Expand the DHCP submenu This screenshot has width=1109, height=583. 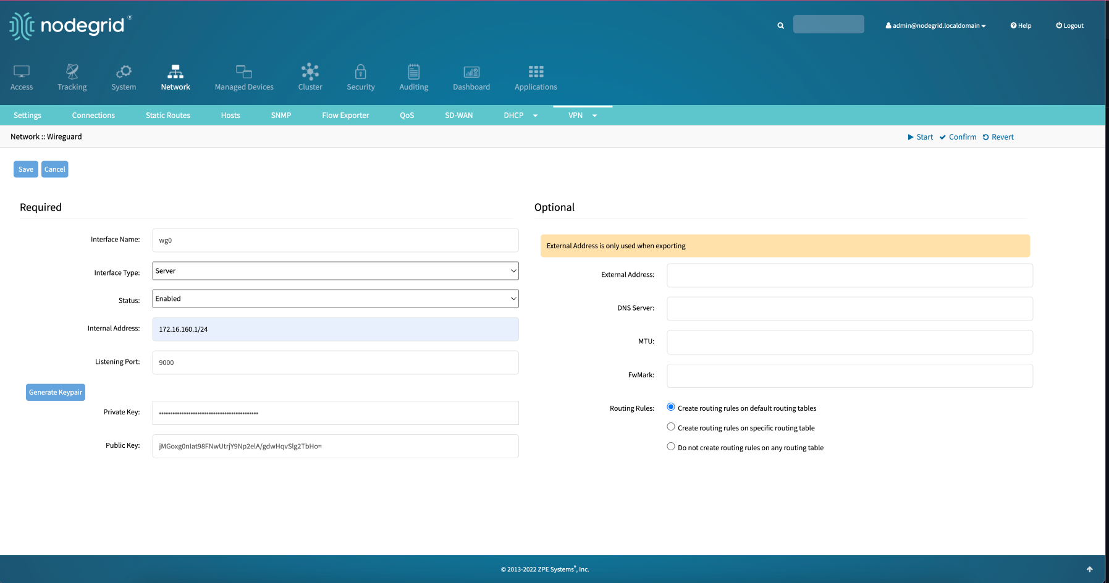pyautogui.click(x=520, y=115)
